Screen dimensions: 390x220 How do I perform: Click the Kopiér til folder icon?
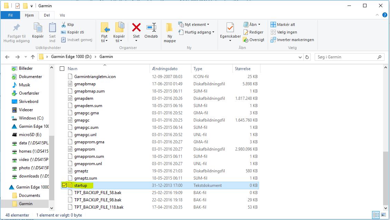coord(120,27)
